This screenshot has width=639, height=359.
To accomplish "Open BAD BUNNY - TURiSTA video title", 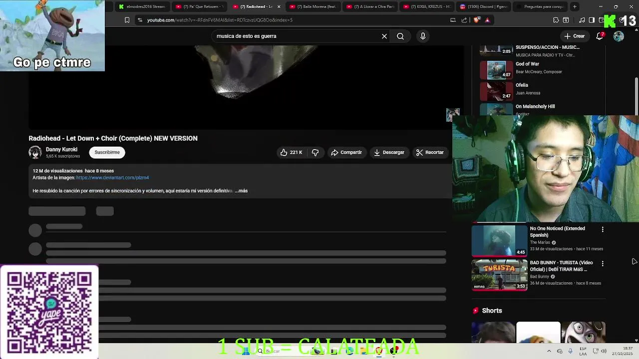I will 561,266.
